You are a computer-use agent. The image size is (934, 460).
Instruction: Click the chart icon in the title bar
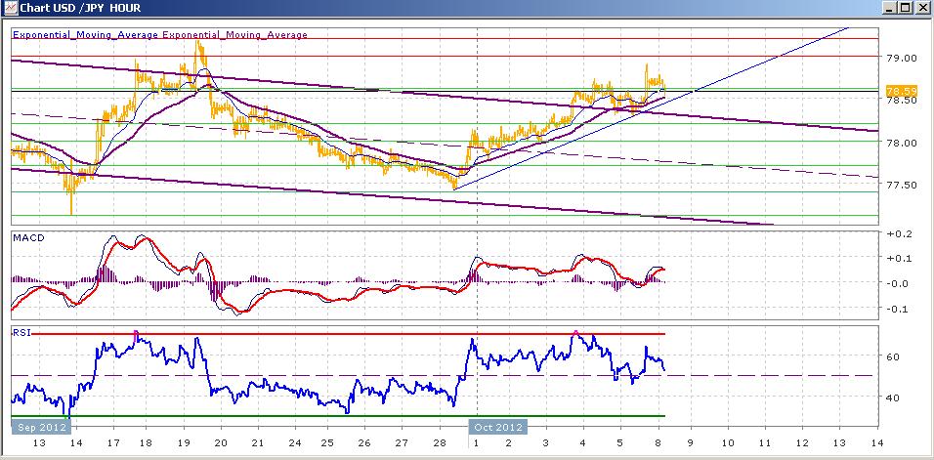click(10, 8)
